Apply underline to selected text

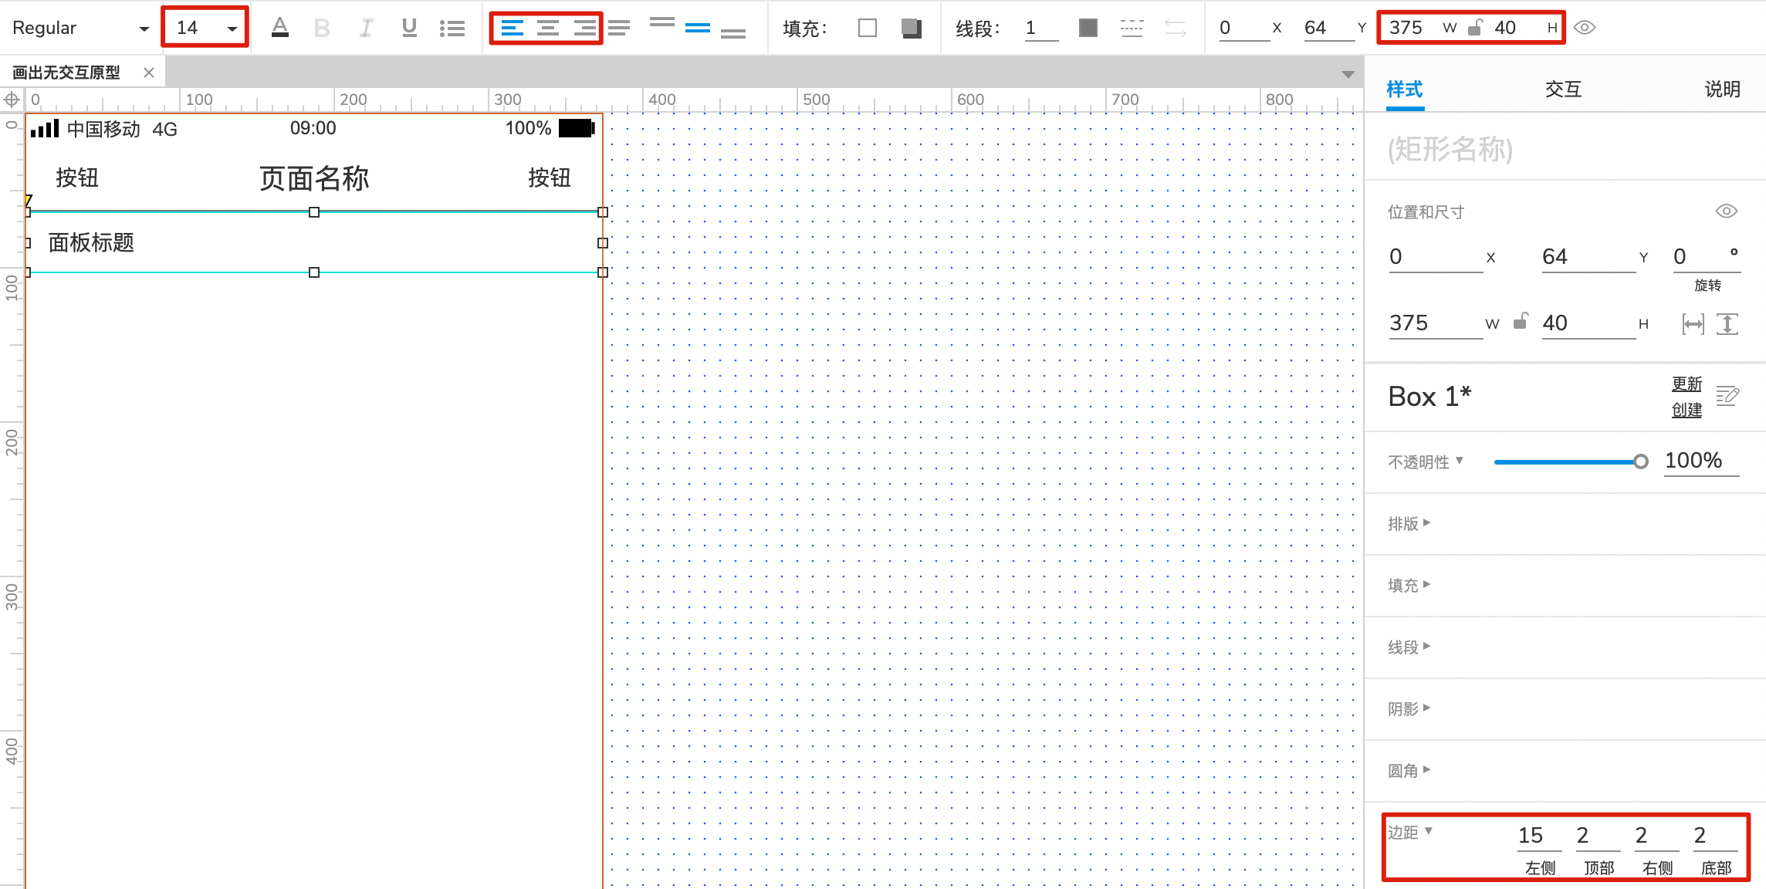tap(408, 27)
